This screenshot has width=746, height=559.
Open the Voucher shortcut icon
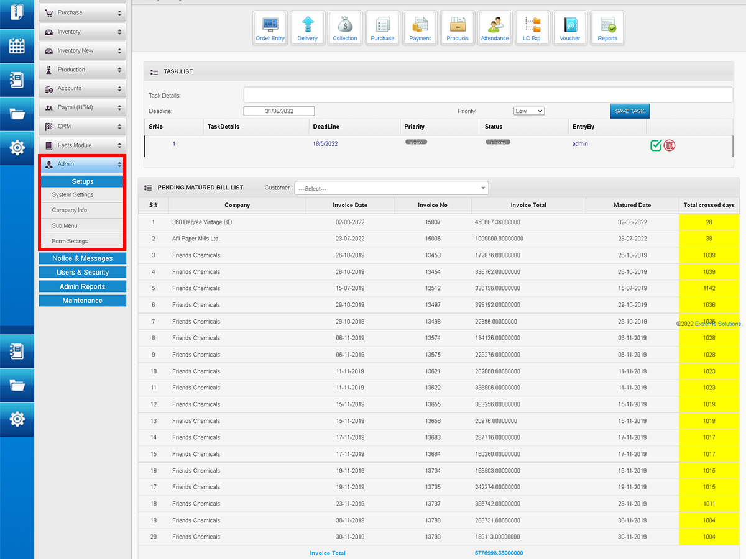coord(569,29)
